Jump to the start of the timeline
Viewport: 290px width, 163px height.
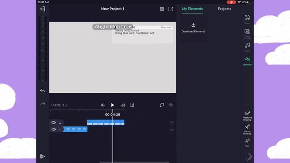(103, 105)
